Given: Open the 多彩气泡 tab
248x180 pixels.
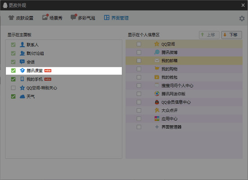Looking at the screenshot, I should click(83, 18).
